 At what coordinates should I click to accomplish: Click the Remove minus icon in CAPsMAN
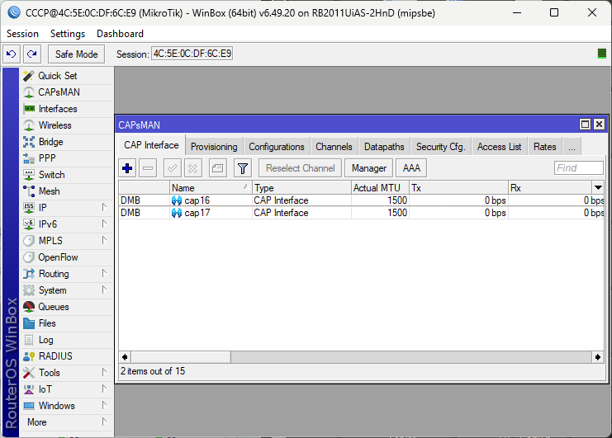[x=148, y=168]
